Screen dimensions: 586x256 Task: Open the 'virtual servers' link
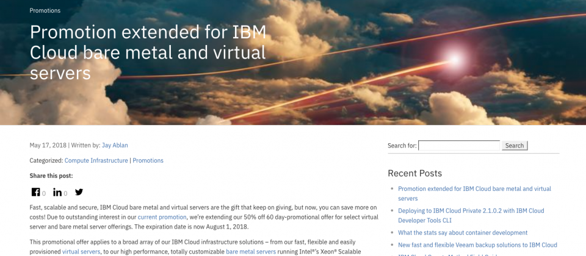point(81,251)
